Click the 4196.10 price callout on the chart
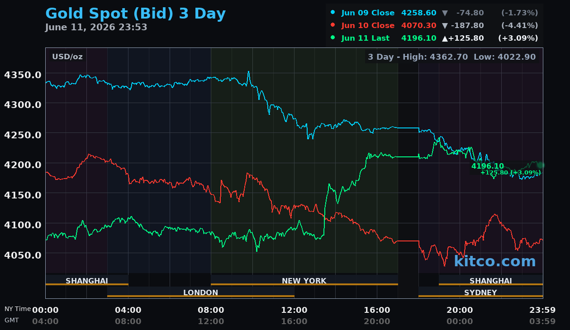This screenshot has height=330, width=570. click(488, 166)
